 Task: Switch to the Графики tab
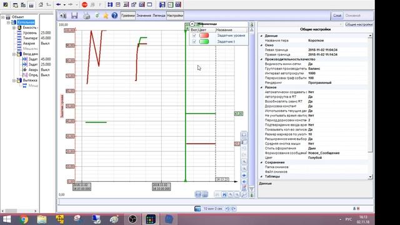coord(128,16)
